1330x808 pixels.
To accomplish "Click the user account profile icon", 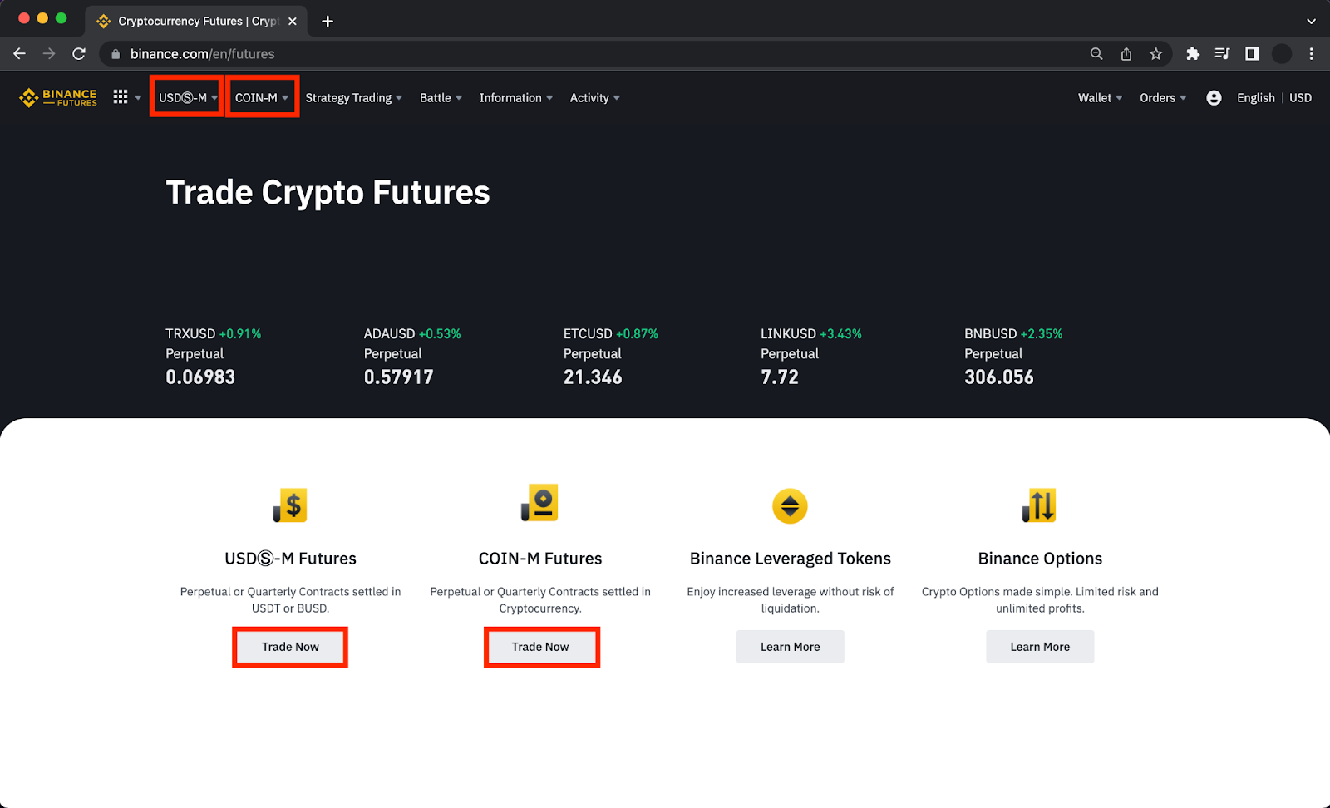I will click(1214, 98).
